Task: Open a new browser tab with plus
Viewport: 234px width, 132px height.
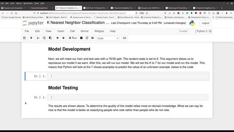Action: coord(222,8)
